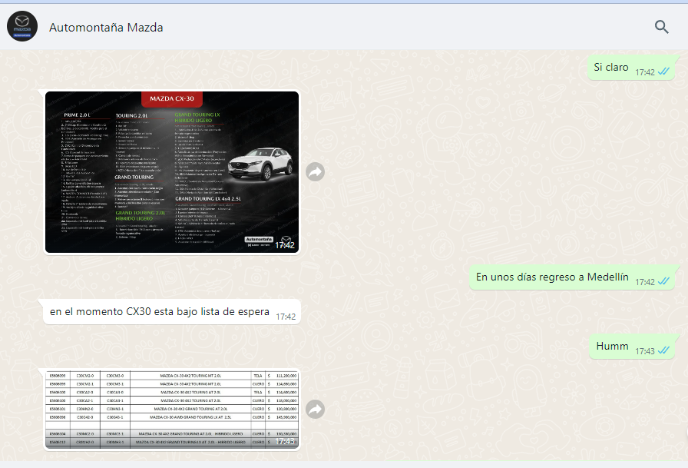Viewport: 688px width, 468px height.
Task: Click read receipt ticks on 'Si claro'
Action: click(x=663, y=71)
